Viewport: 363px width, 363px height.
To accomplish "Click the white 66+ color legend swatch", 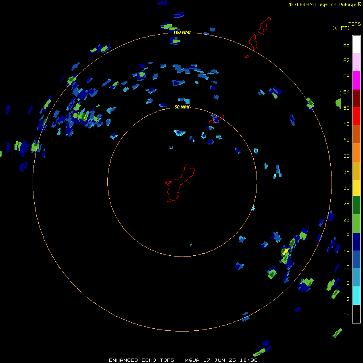I will pos(356,44).
